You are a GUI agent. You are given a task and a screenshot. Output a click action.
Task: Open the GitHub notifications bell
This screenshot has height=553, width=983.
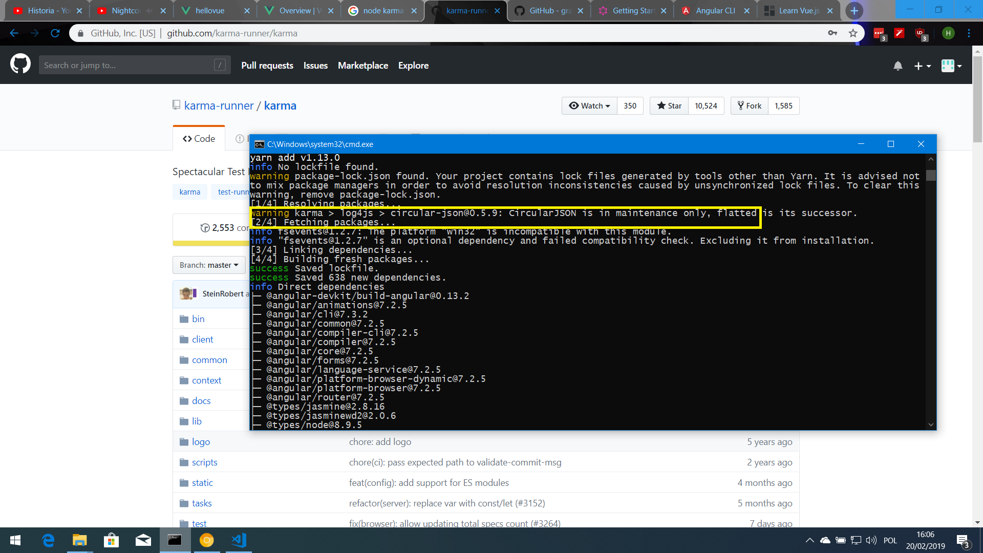tap(898, 66)
